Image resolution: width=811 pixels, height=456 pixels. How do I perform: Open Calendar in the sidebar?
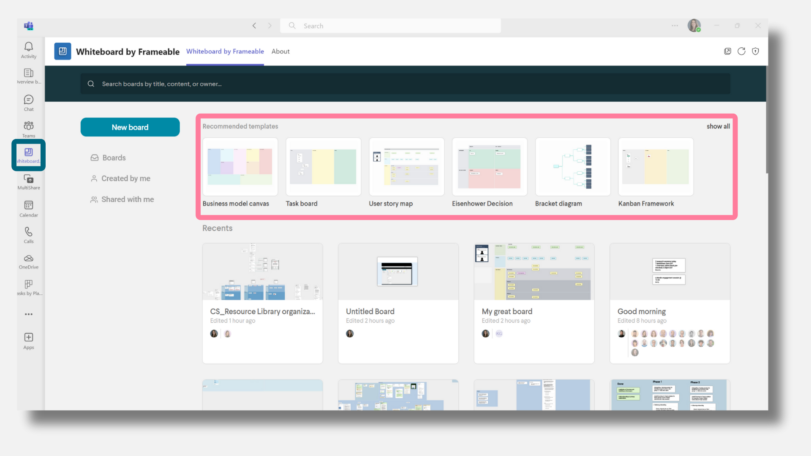point(29,209)
